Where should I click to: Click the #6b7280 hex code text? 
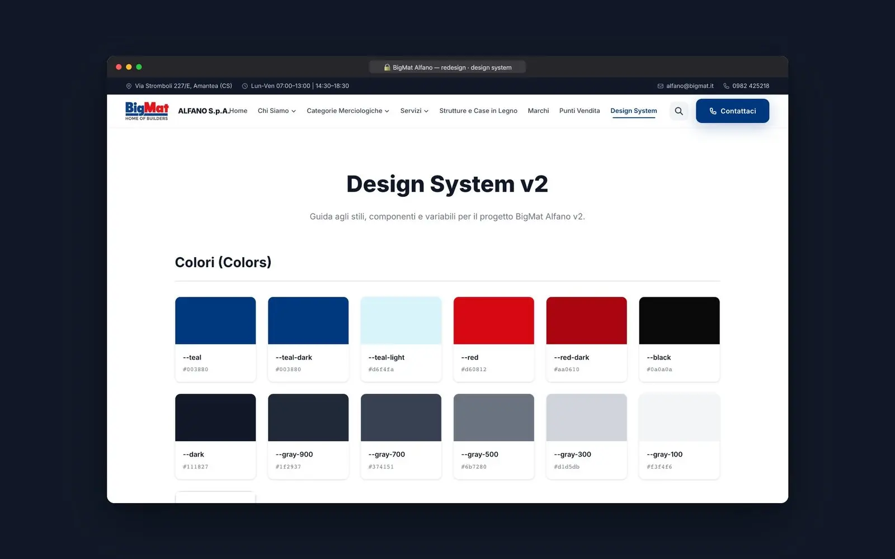coord(474,467)
